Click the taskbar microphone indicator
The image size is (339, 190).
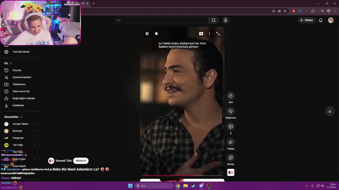(x=312, y=186)
